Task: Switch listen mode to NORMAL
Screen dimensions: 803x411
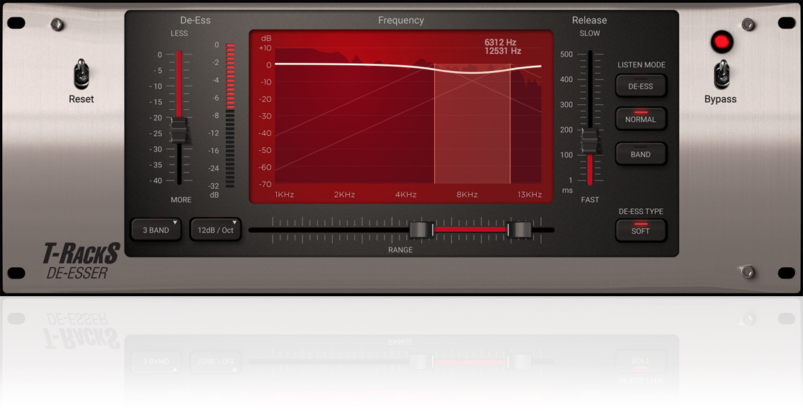Action: 640,119
